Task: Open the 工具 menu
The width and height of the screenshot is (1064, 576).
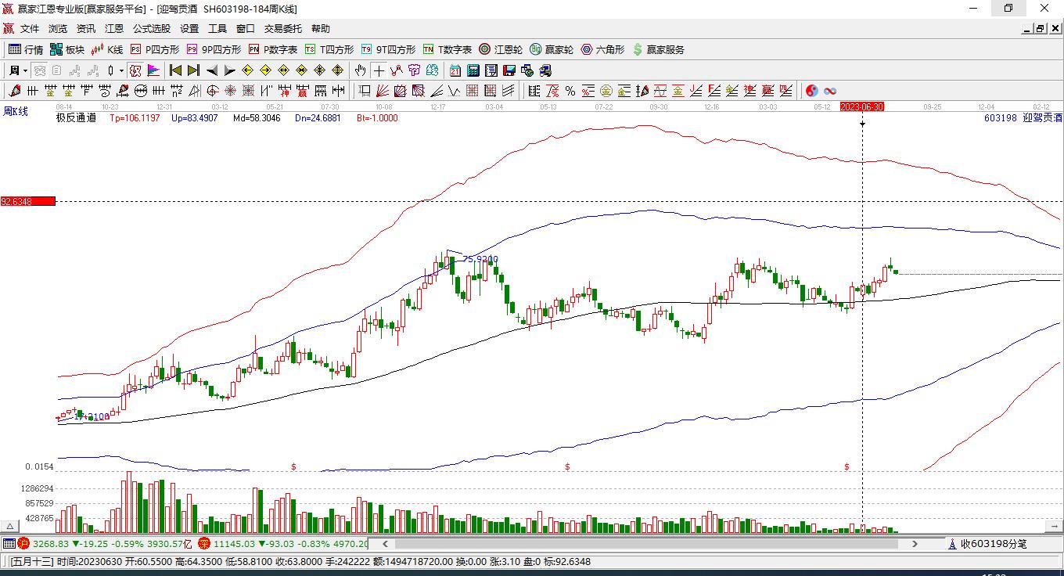Action: tap(217, 29)
